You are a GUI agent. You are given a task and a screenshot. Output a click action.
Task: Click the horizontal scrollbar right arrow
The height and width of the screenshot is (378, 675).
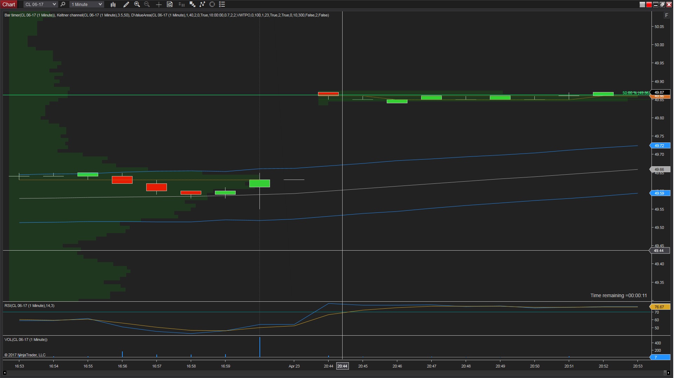coord(668,373)
